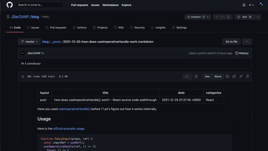This screenshot has height=151, width=268.
Task: Open file with GitHub Desktop icon
Action: point(227,76)
